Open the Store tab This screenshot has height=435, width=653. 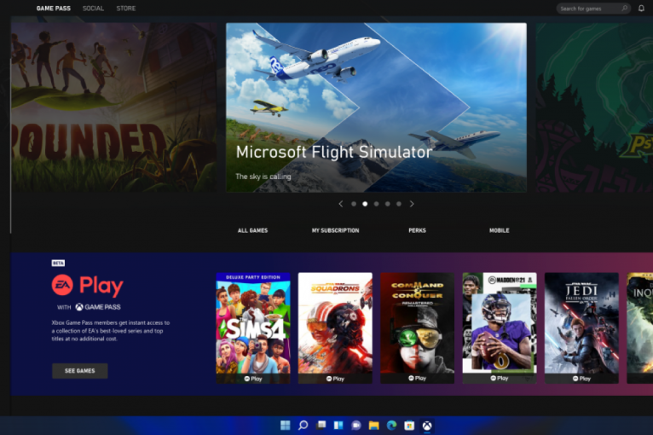(126, 9)
